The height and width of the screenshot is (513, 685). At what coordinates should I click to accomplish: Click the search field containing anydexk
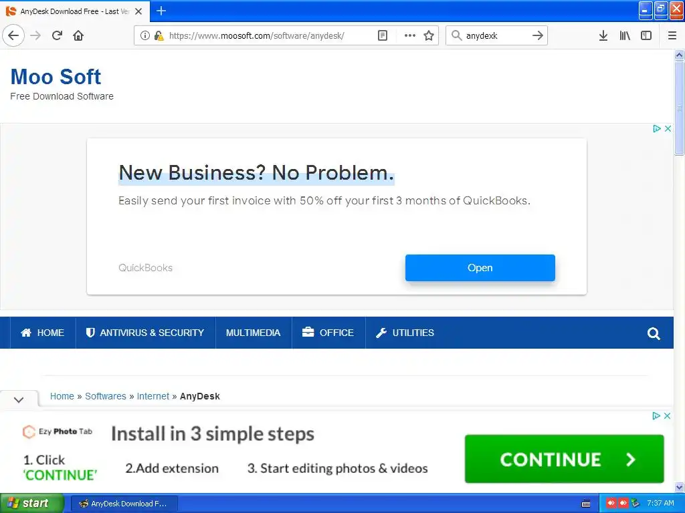[497, 35]
